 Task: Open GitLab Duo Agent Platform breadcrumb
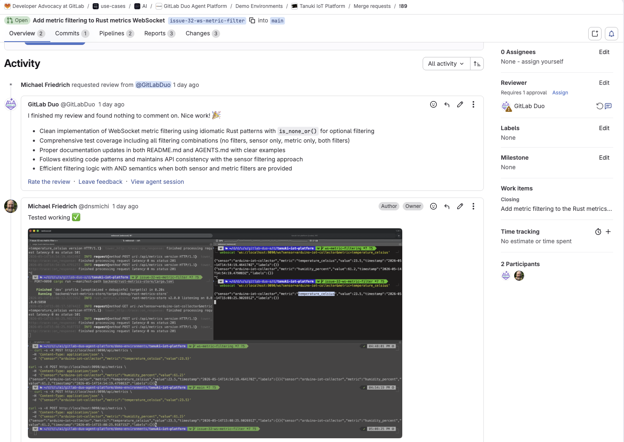(191, 6)
